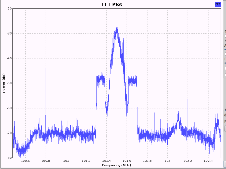Click the -80 power tick label

(9, 158)
